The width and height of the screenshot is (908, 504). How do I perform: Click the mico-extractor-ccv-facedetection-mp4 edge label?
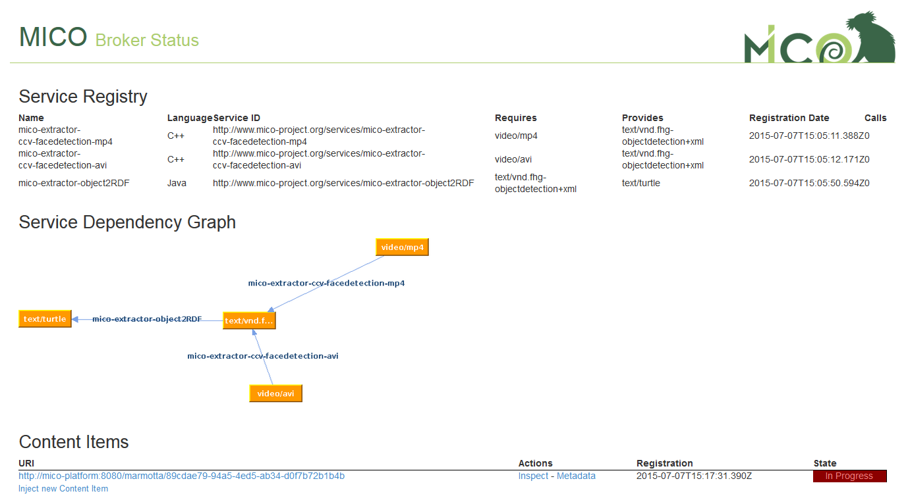(326, 283)
